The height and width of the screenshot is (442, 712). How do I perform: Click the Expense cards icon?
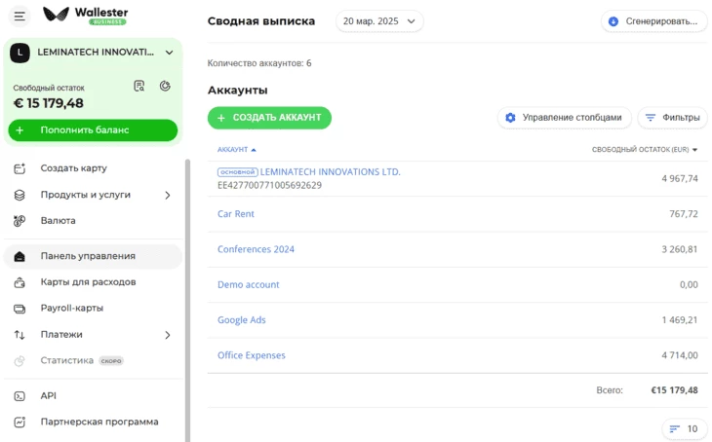pyautogui.click(x=20, y=282)
